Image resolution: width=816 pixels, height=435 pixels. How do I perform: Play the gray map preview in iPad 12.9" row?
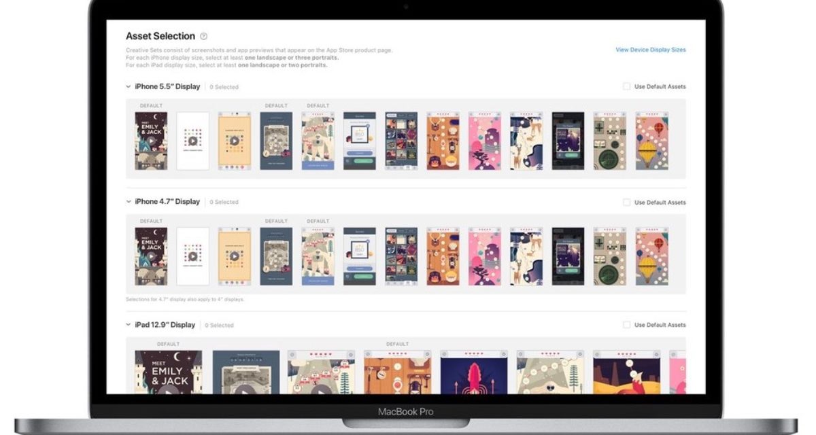pos(245,389)
